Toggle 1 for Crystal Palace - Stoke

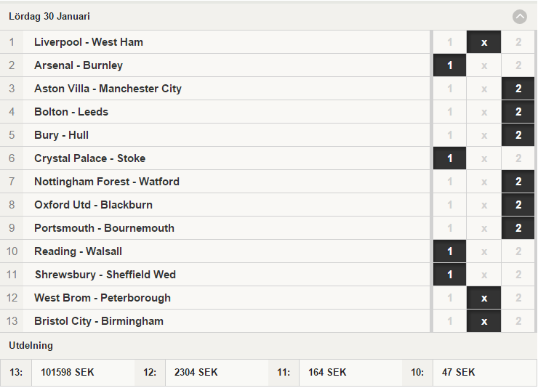tap(449, 158)
